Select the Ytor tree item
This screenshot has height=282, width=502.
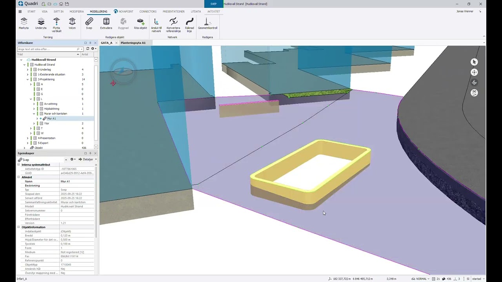(x=47, y=123)
